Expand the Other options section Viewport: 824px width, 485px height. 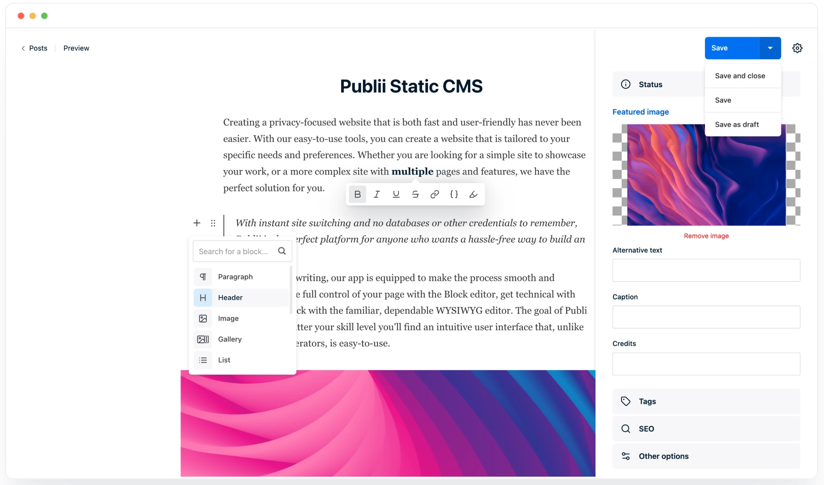[663, 456]
